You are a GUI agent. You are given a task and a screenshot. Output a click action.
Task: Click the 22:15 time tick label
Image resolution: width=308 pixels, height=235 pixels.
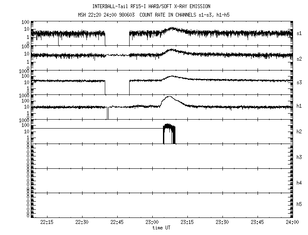click(47, 223)
